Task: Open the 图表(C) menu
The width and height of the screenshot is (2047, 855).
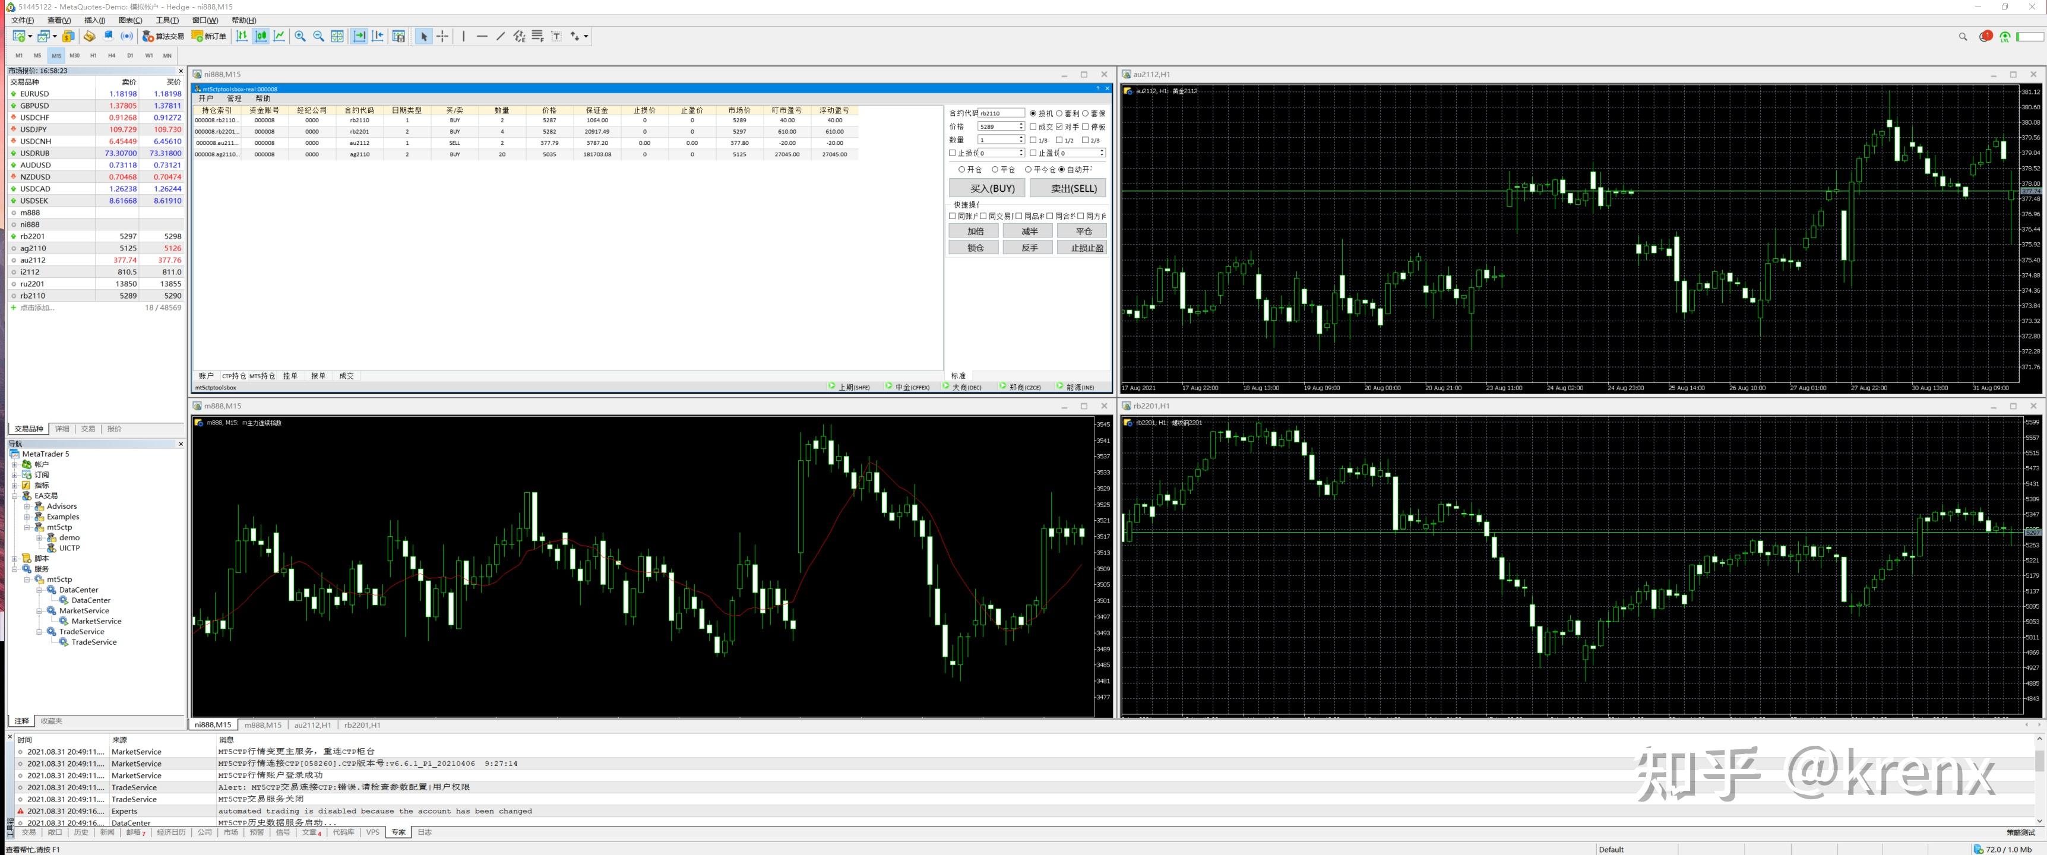Action: (x=130, y=21)
